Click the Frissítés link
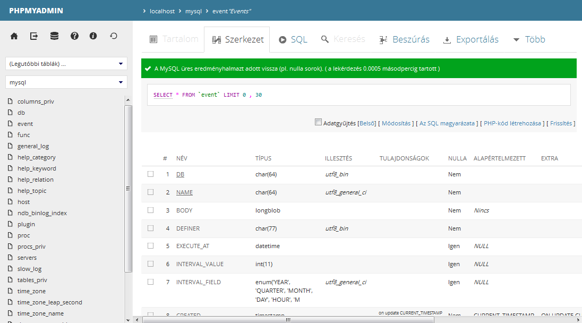582x323 pixels. [561, 123]
